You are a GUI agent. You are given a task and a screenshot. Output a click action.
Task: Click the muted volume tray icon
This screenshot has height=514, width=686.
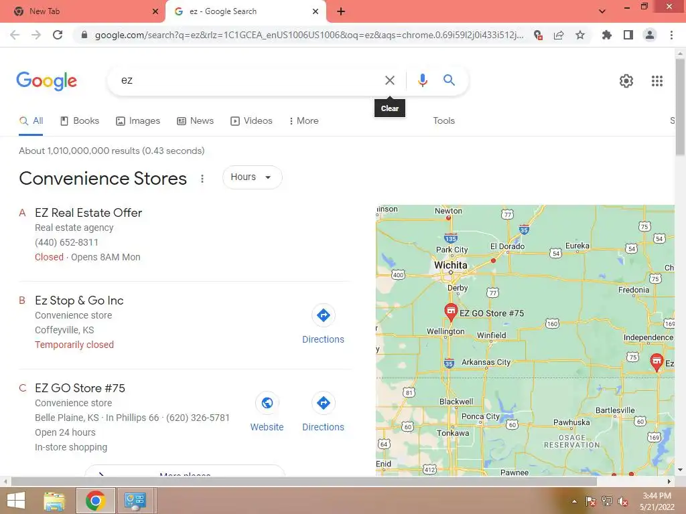(x=623, y=501)
